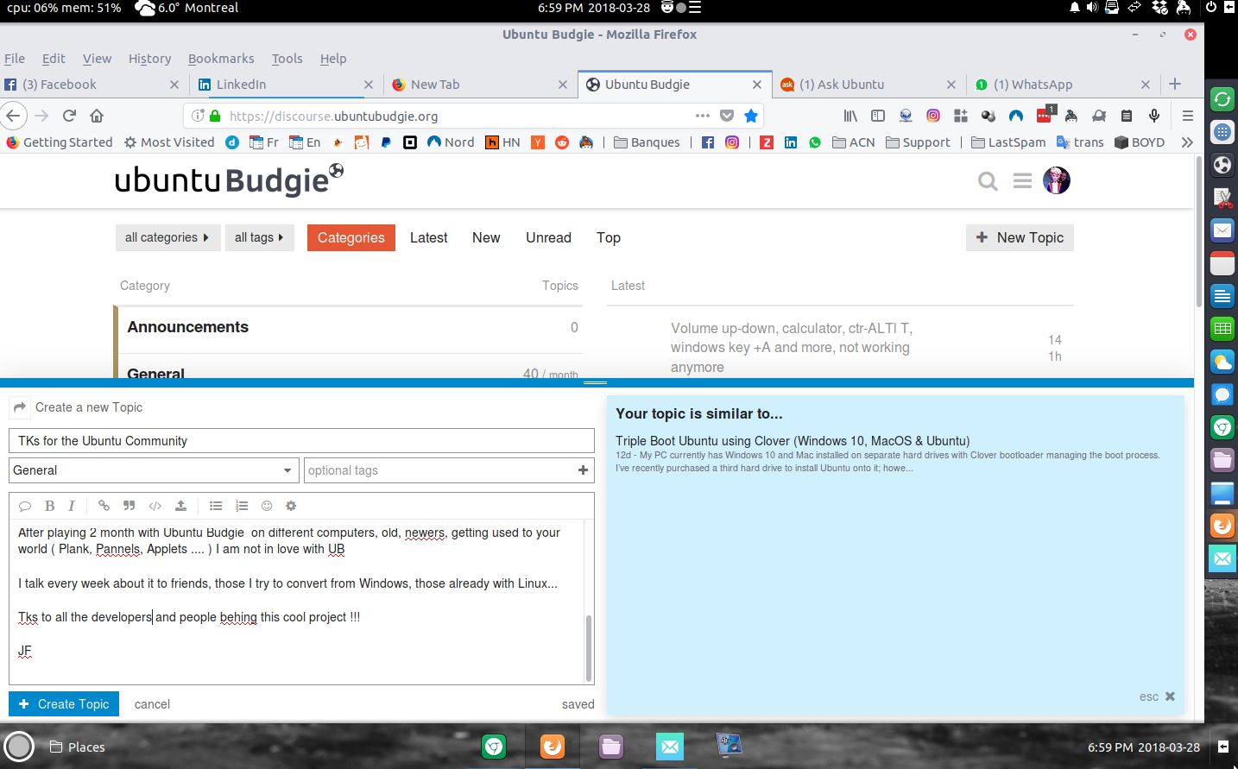Open the Category dropdown showing General
Screen dimensions: 1238x769
153,470
